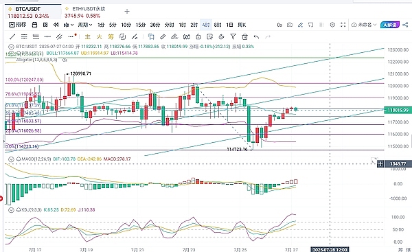Image resolution: width=412 pixels, height=252 pixels.
Task: Select the ruler measure tool
Action: pyautogui.click(x=163, y=37)
